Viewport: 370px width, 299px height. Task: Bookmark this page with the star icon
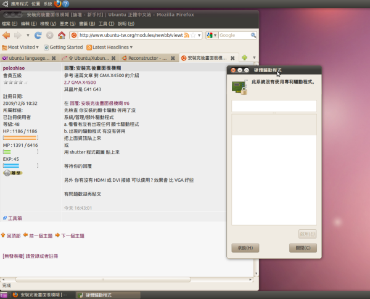pyautogui.click(x=193, y=35)
